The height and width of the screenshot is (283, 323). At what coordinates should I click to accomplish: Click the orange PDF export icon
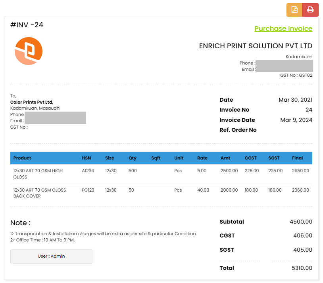pos(294,10)
